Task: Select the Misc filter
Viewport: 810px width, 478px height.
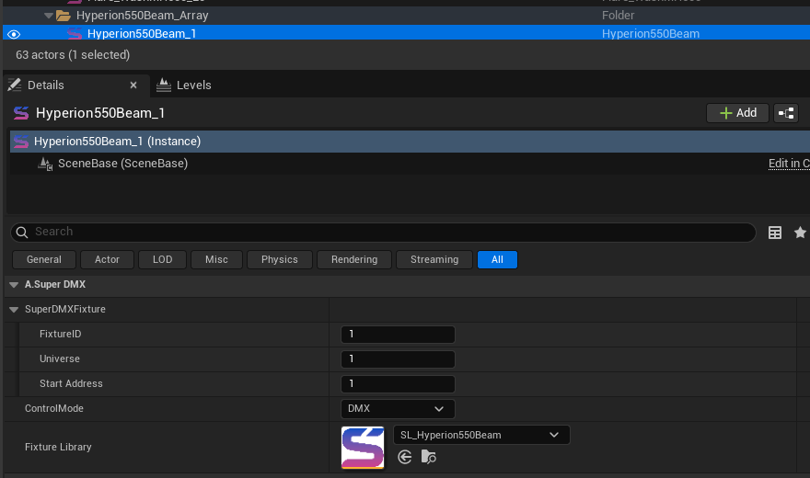Action: (216, 259)
